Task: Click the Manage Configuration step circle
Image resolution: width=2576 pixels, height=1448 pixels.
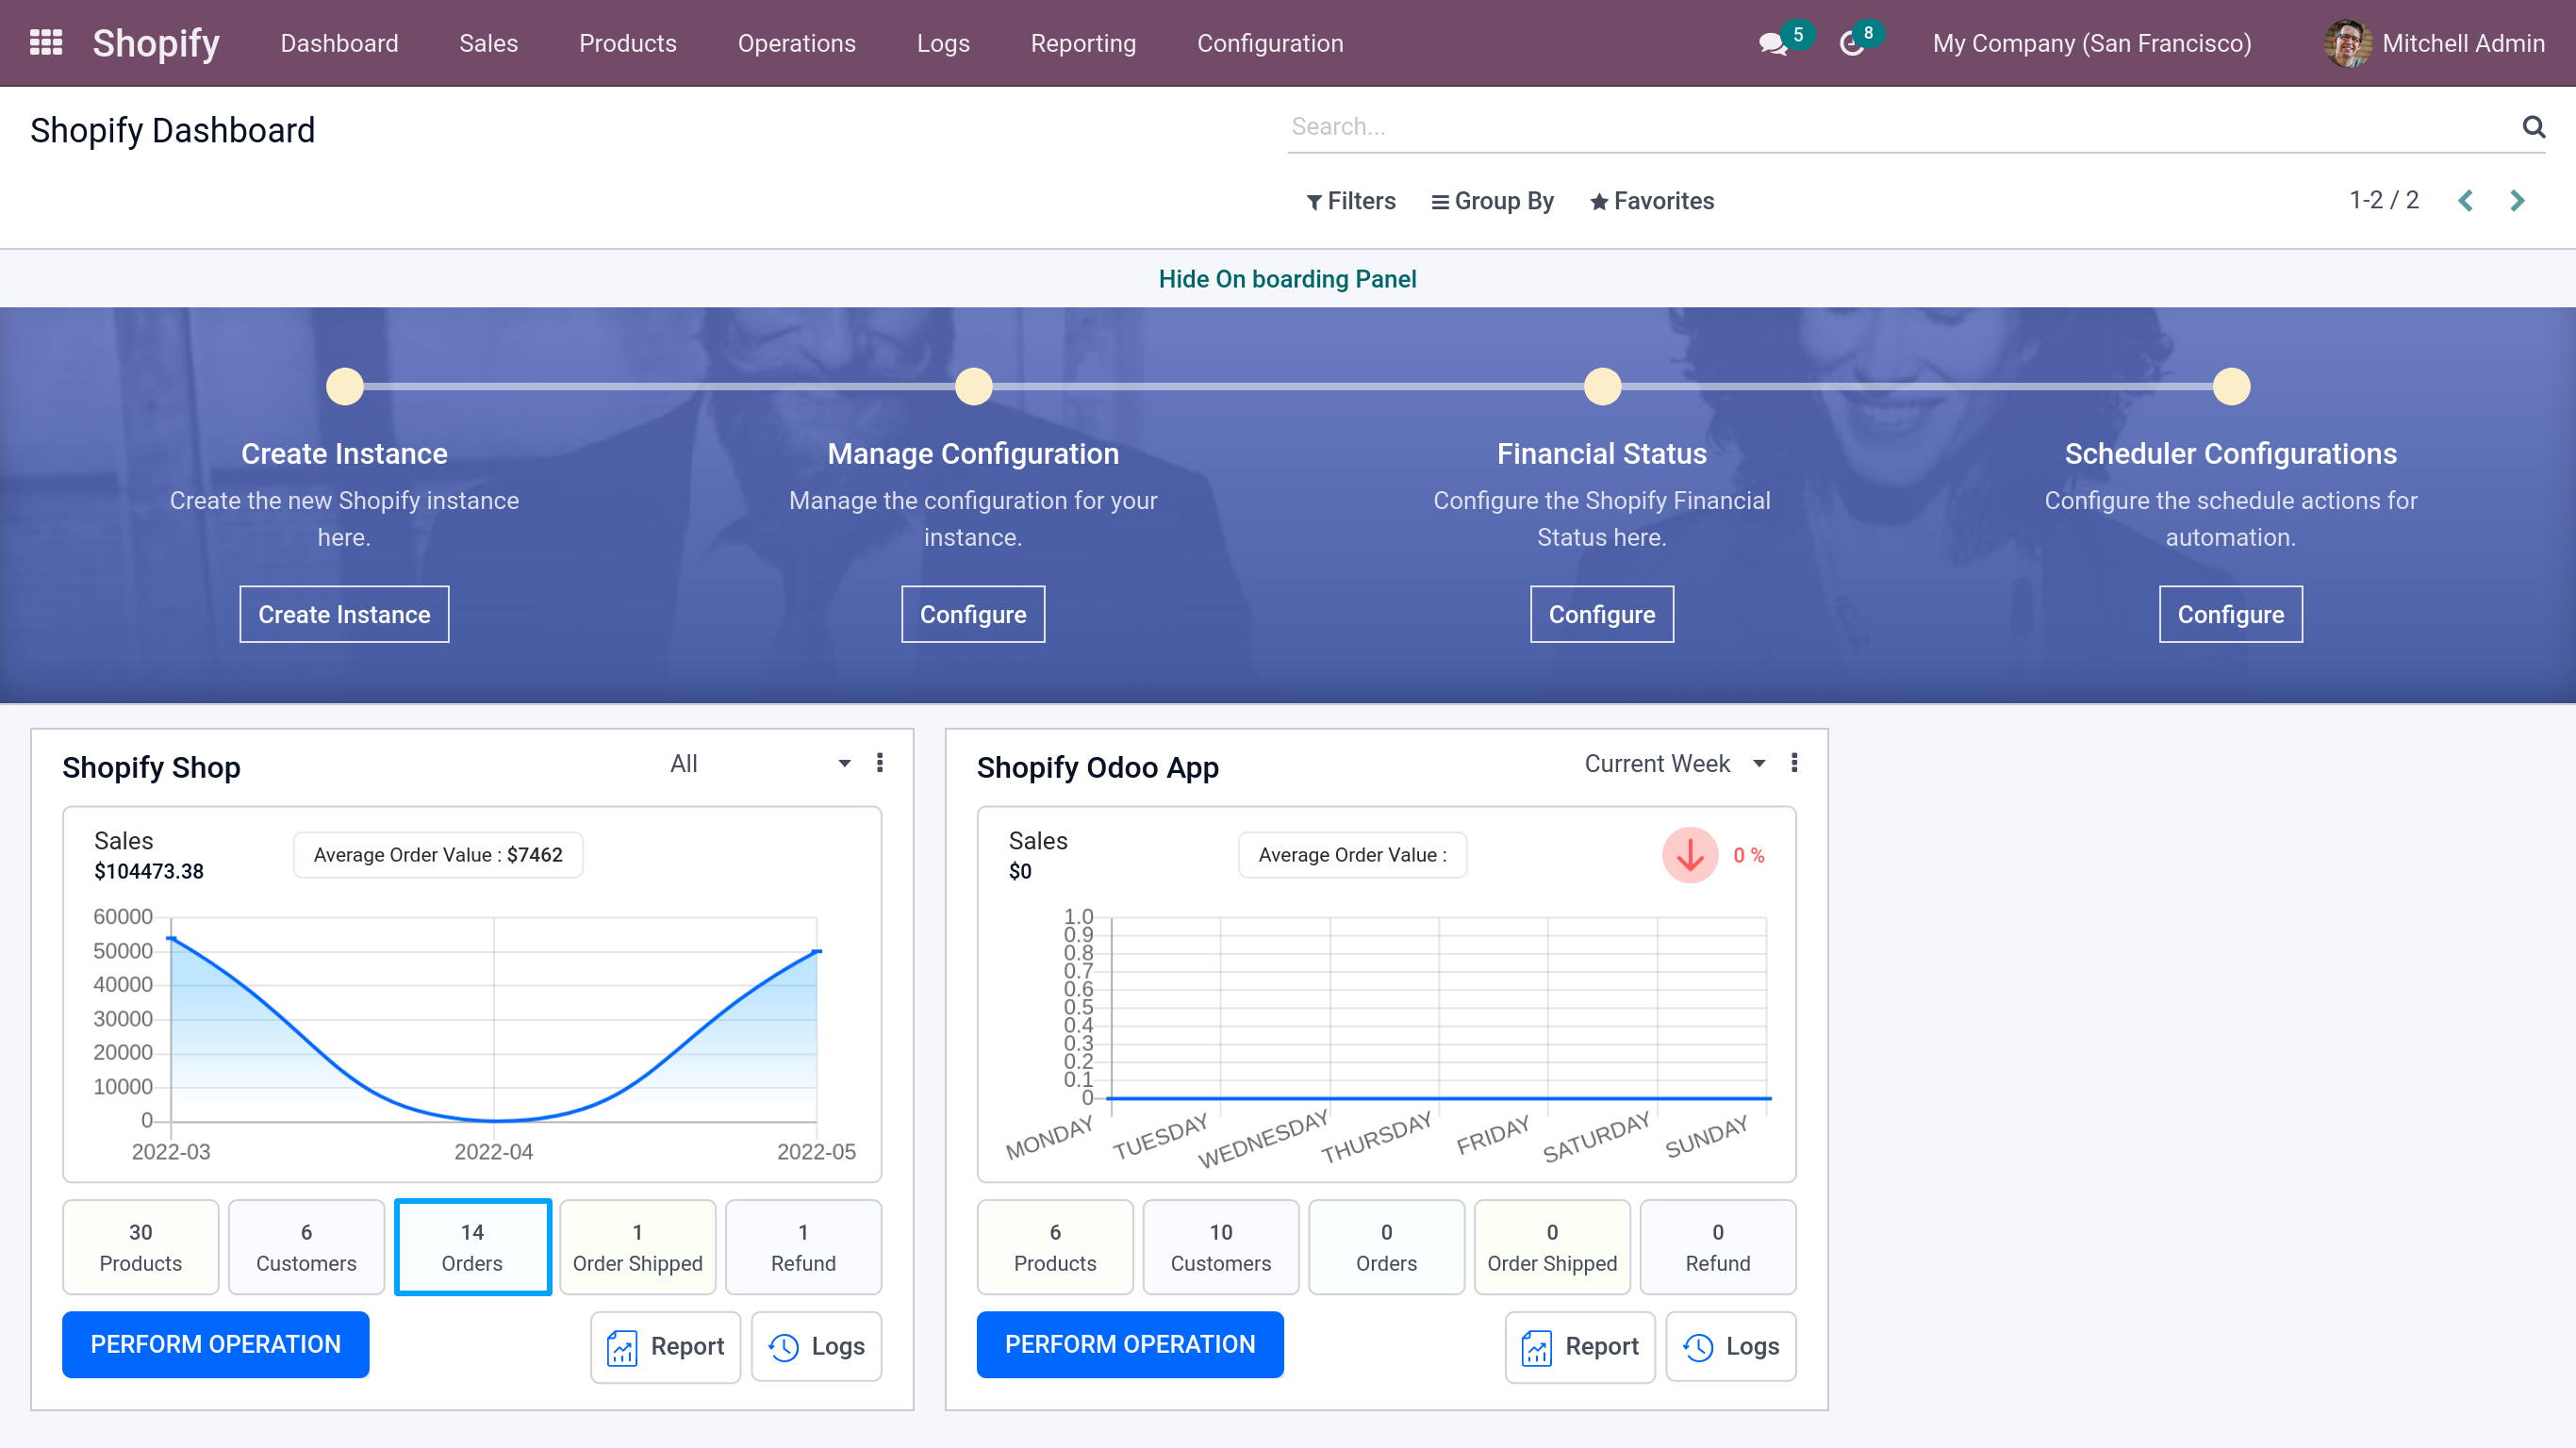Action: (973, 387)
